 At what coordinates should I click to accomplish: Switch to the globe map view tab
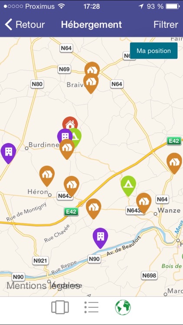123,307
